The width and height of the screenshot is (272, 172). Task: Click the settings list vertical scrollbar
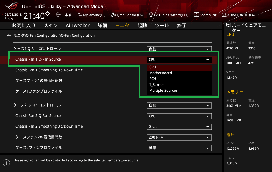tap(220, 72)
